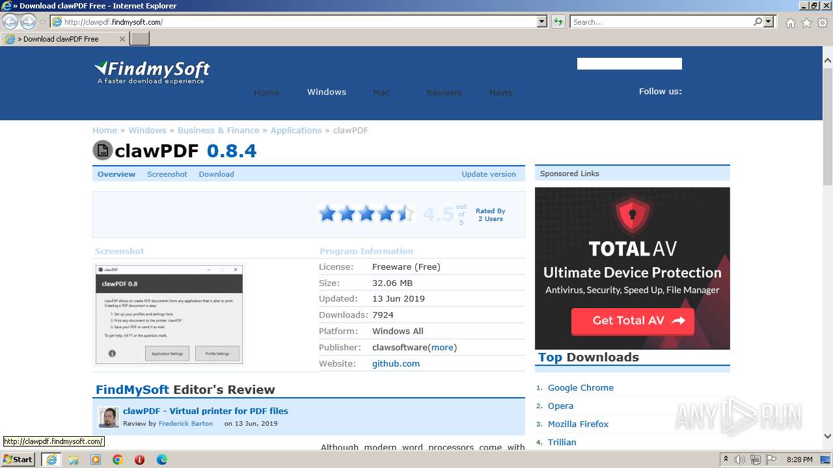Open the Tools gear icon
Screen dimensions: 833x468
click(822, 23)
